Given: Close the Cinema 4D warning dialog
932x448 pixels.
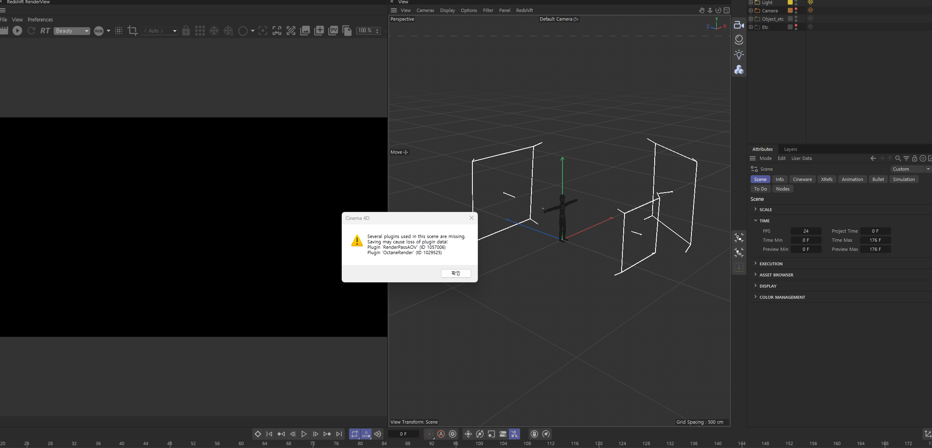Looking at the screenshot, I should point(472,218).
